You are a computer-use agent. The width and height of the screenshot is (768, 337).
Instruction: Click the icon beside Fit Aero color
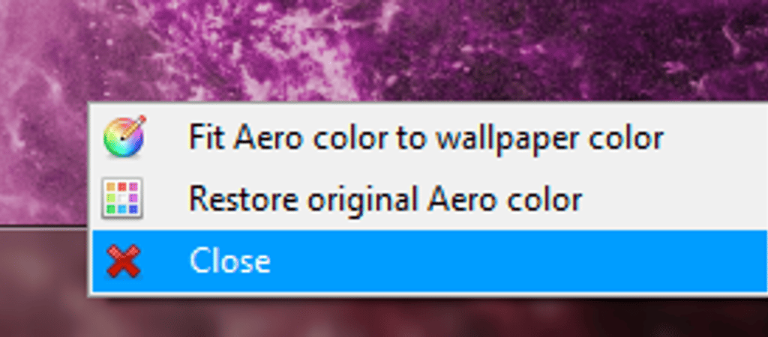coord(125,137)
